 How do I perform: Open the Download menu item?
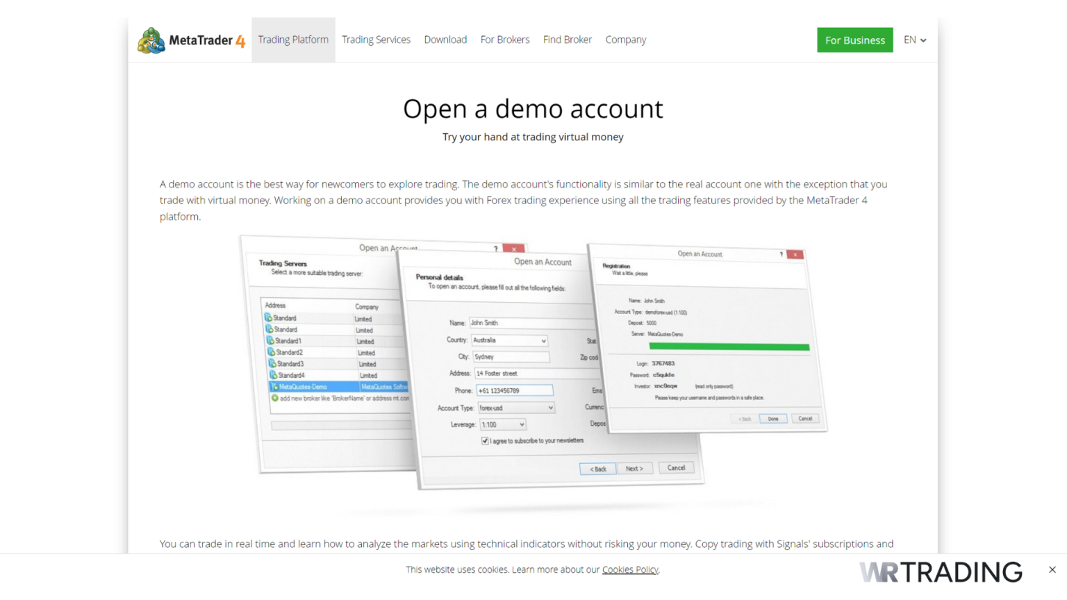pos(445,40)
